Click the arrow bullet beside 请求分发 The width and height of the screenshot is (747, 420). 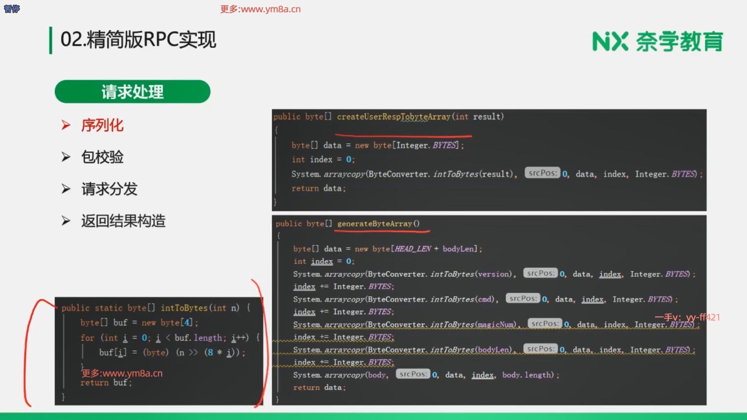(x=66, y=189)
